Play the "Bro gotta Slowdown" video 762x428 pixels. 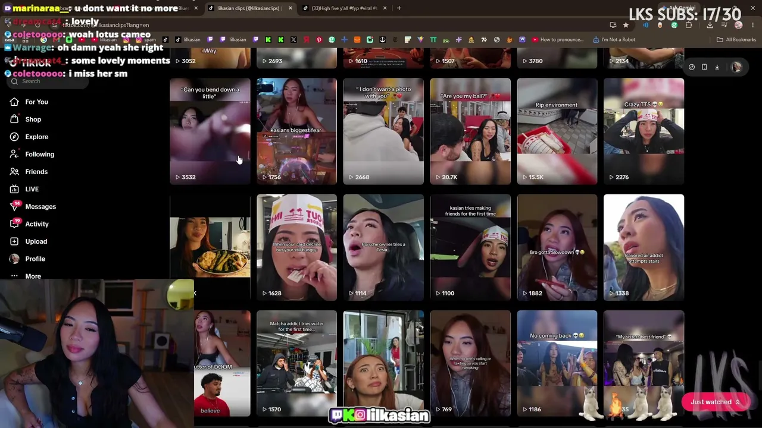click(x=557, y=247)
